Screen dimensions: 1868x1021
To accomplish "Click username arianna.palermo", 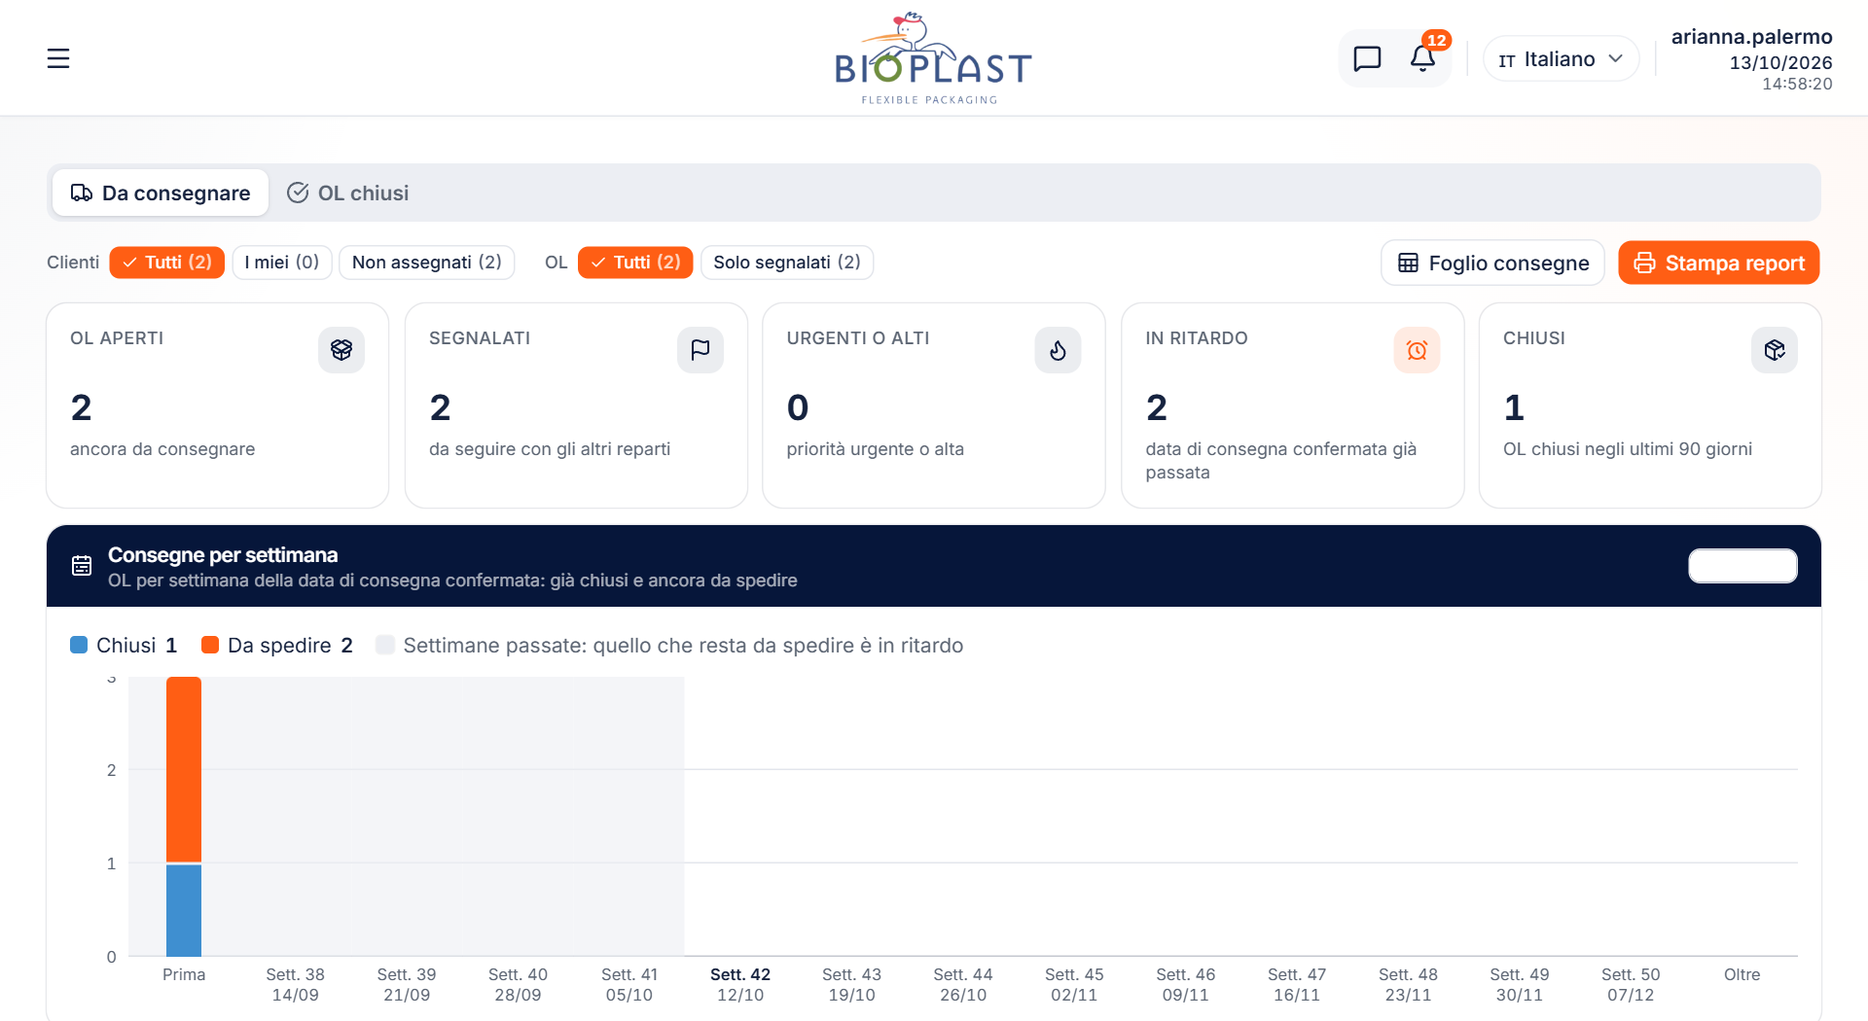I will point(1751,37).
